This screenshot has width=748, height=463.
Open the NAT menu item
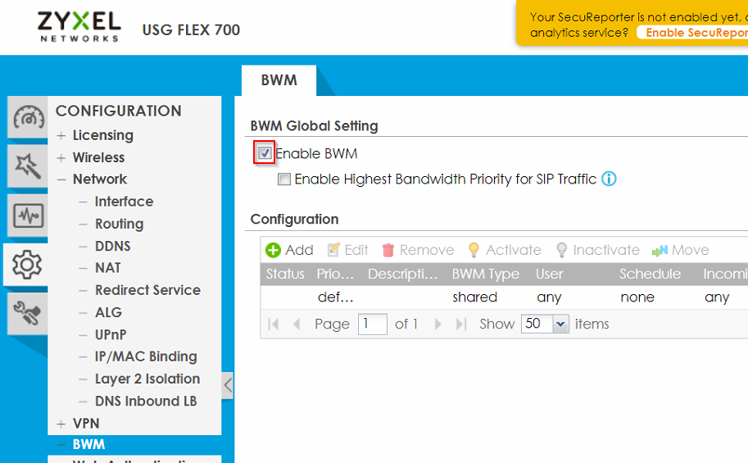(x=107, y=268)
